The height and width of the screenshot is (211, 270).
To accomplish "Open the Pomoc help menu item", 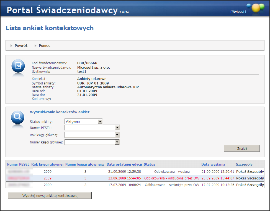I will pyautogui.click(x=44, y=46).
